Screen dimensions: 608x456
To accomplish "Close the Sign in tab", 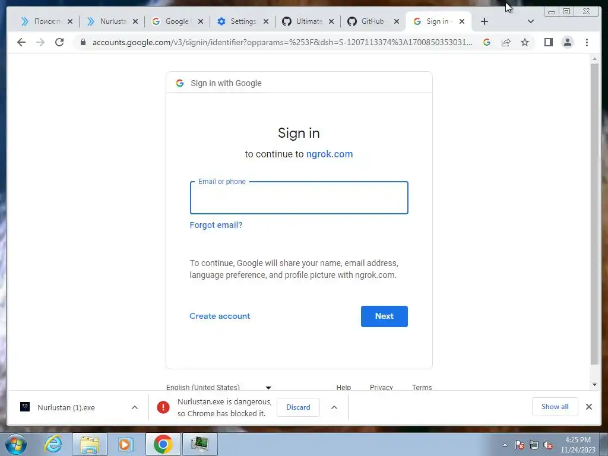I will click(462, 22).
